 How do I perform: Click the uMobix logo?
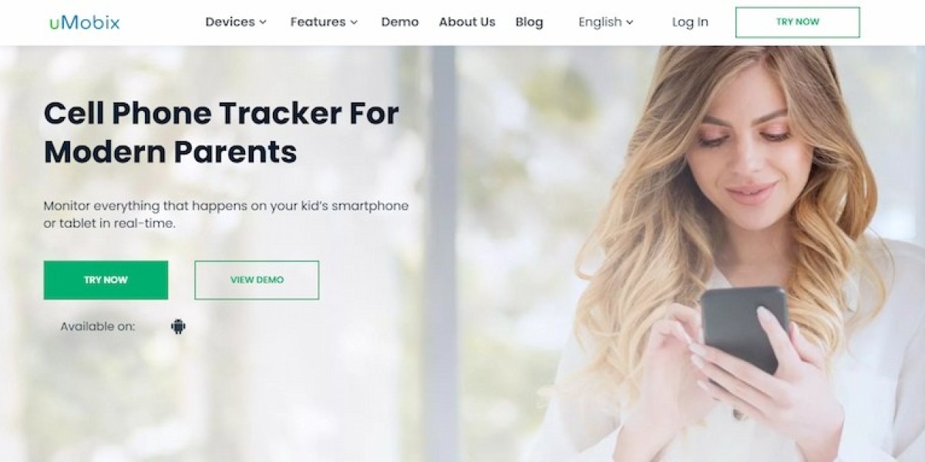pyautogui.click(x=85, y=22)
